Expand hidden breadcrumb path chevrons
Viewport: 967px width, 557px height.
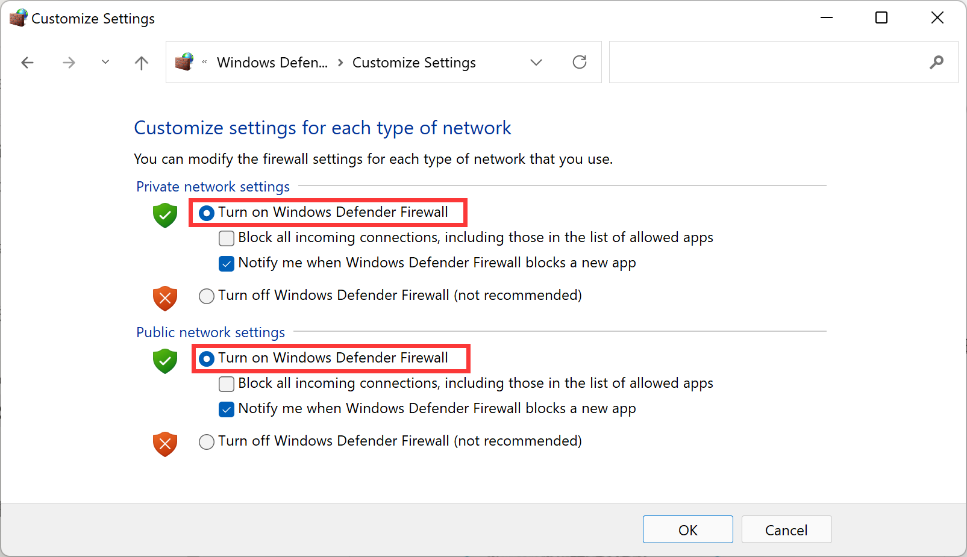pos(205,62)
